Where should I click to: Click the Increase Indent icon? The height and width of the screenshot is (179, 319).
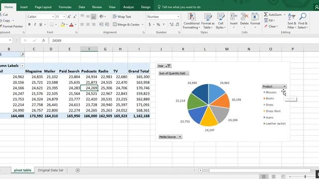pyautogui.click(x=107, y=24)
